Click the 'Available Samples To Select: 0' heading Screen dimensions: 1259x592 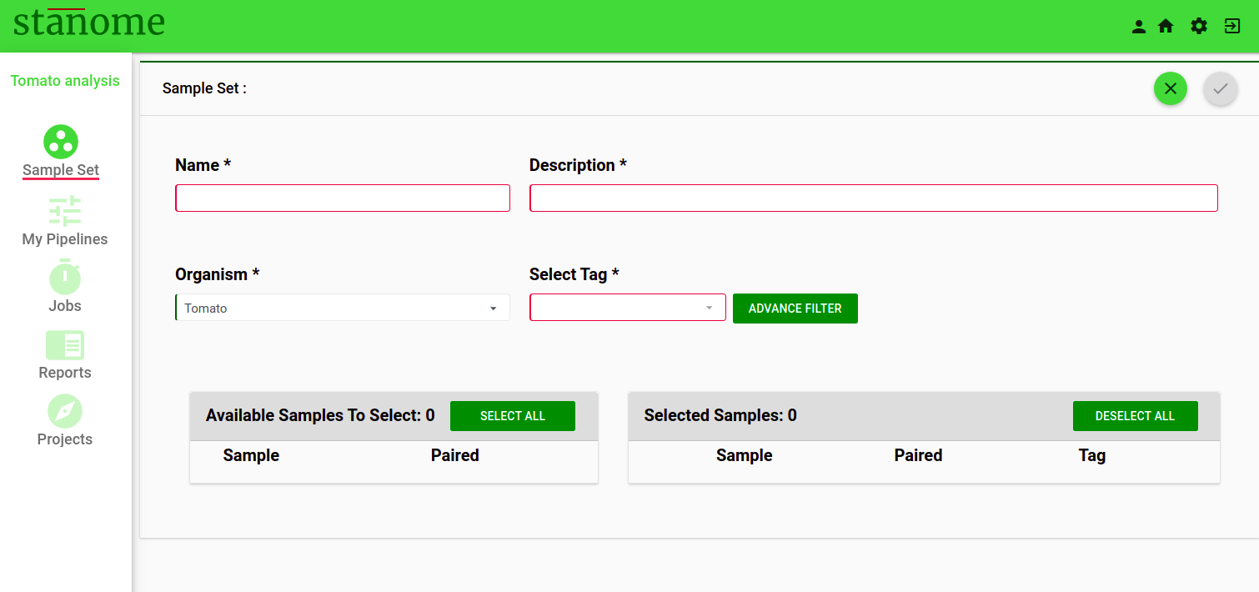pyautogui.click(x=320, y=415)
